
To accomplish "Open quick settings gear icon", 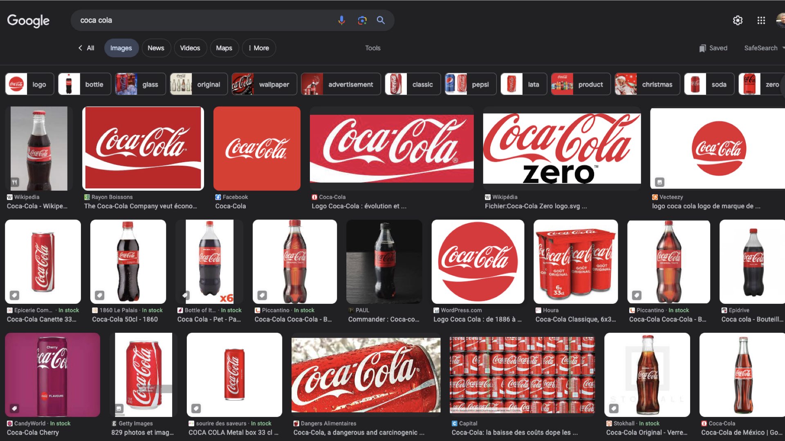I will (x=738, y=20).
